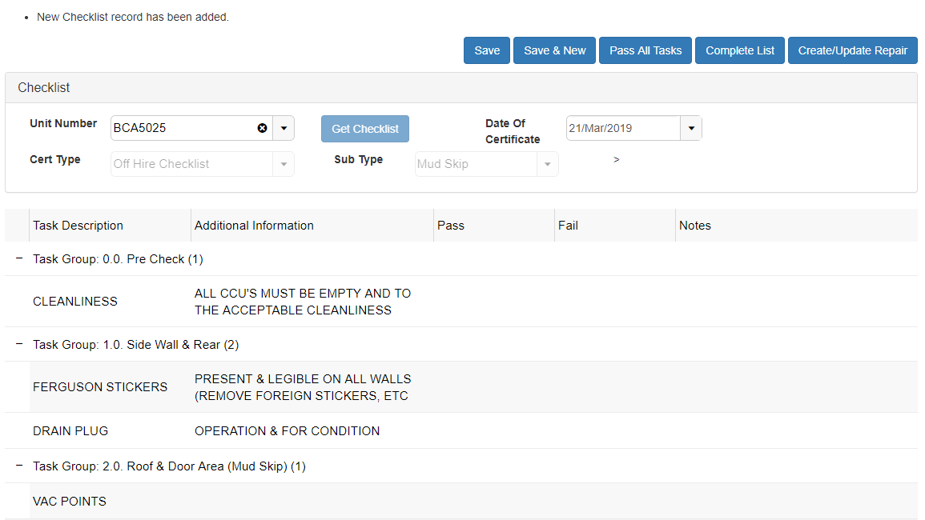Open Create/Update Repair
The width and height of the screenshot is (925, 520).
[x=852, y=50]
